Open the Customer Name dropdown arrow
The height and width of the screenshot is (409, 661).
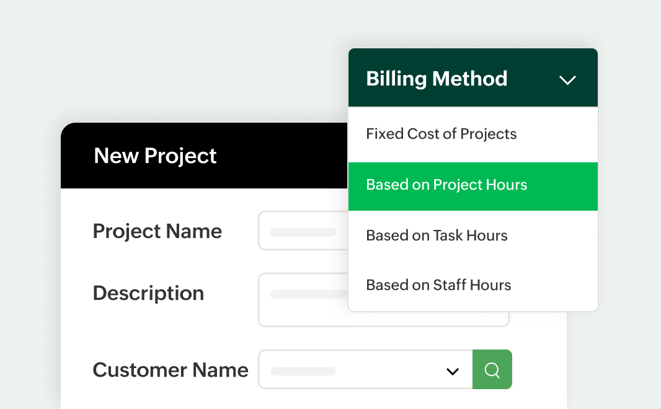click(453, 371)
